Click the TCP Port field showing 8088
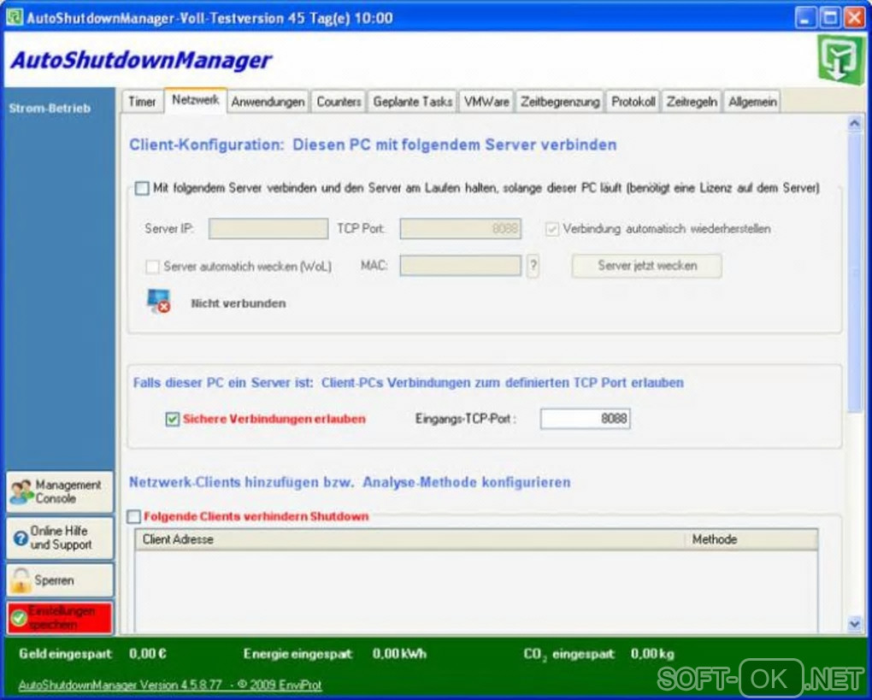 pos(461,228)
